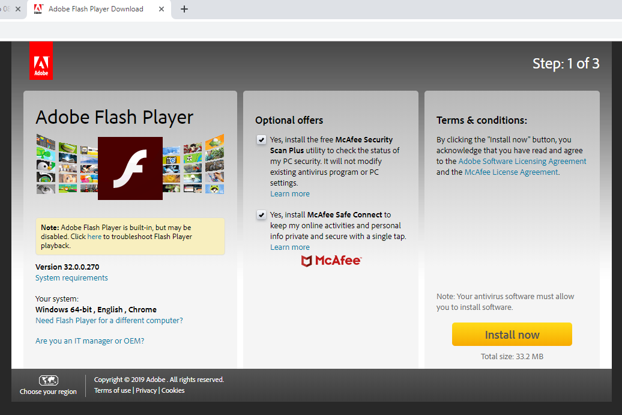Open Learn more for Safe Connect
The width and height of the screenshot is (622, 415).
pos(290,247)
